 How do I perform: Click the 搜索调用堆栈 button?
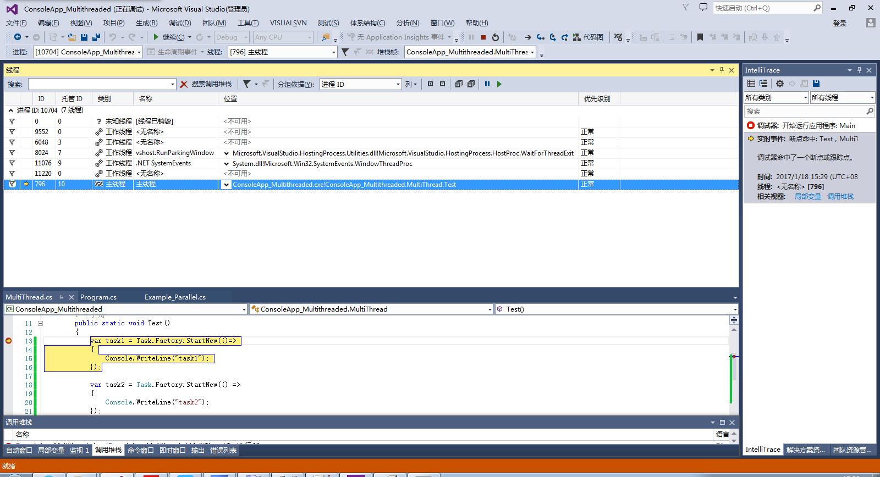211,84
